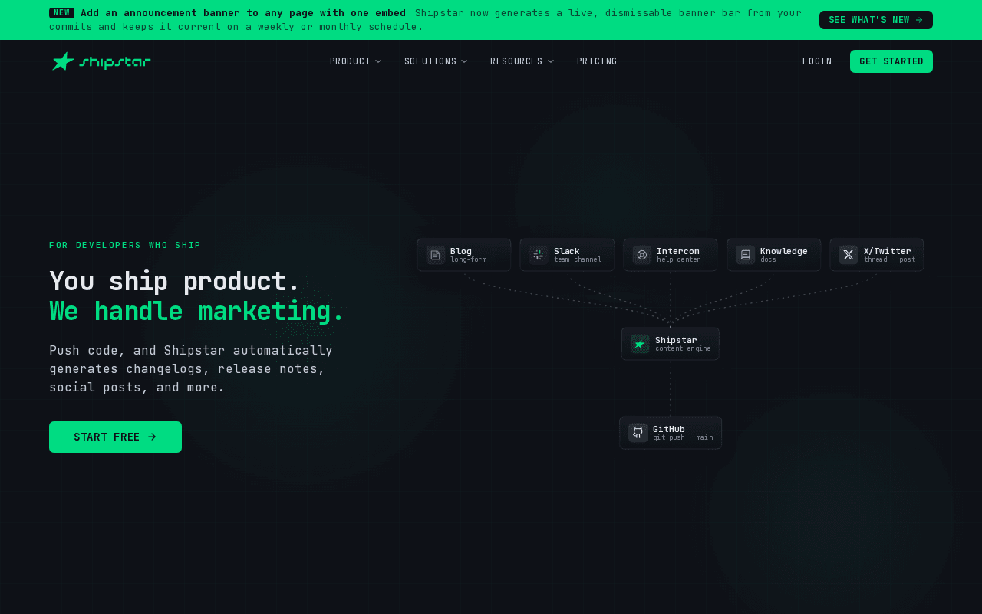Open the Solutions nav menu
The height and width of the screenshot is (614, 982).
click(x=436, y=61)
